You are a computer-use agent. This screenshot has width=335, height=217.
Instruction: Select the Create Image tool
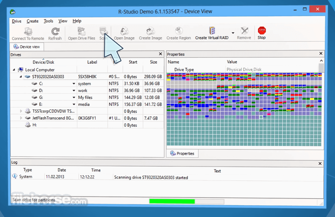click(x=150, y=33)
